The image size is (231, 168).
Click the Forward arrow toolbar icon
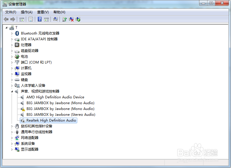pyautogui.click(x=13, y=19)
